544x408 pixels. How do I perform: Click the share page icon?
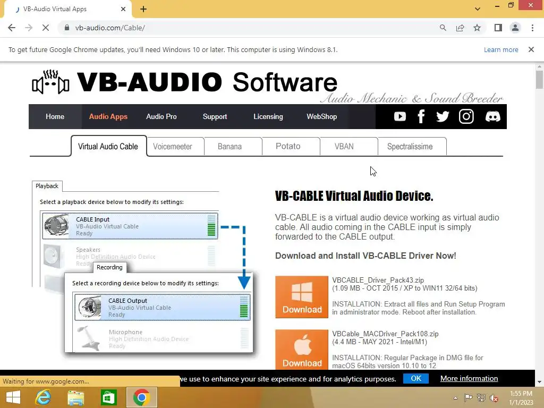tap(460, 28)
